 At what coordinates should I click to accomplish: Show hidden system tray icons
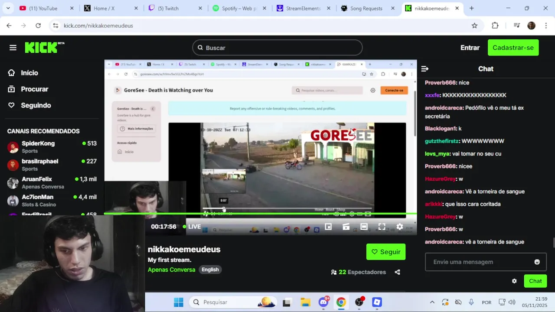[432, 302]
